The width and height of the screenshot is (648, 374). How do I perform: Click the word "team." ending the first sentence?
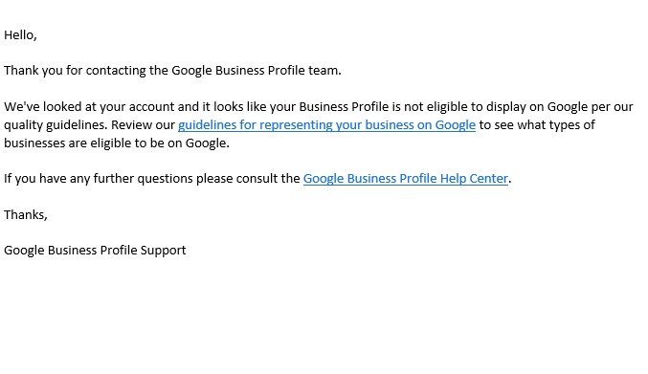(324, 71)
